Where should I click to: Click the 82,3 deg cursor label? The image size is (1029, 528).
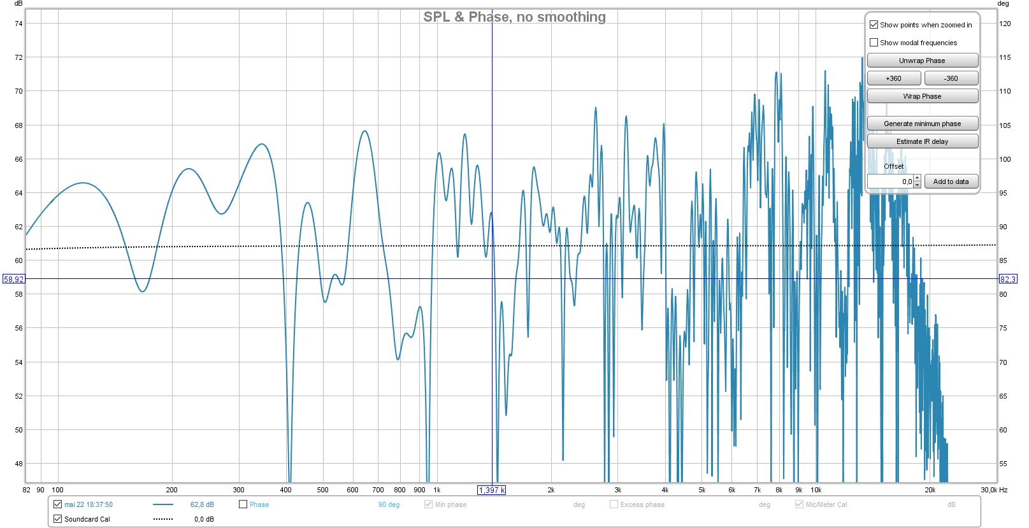click(x=1008, y=279)
